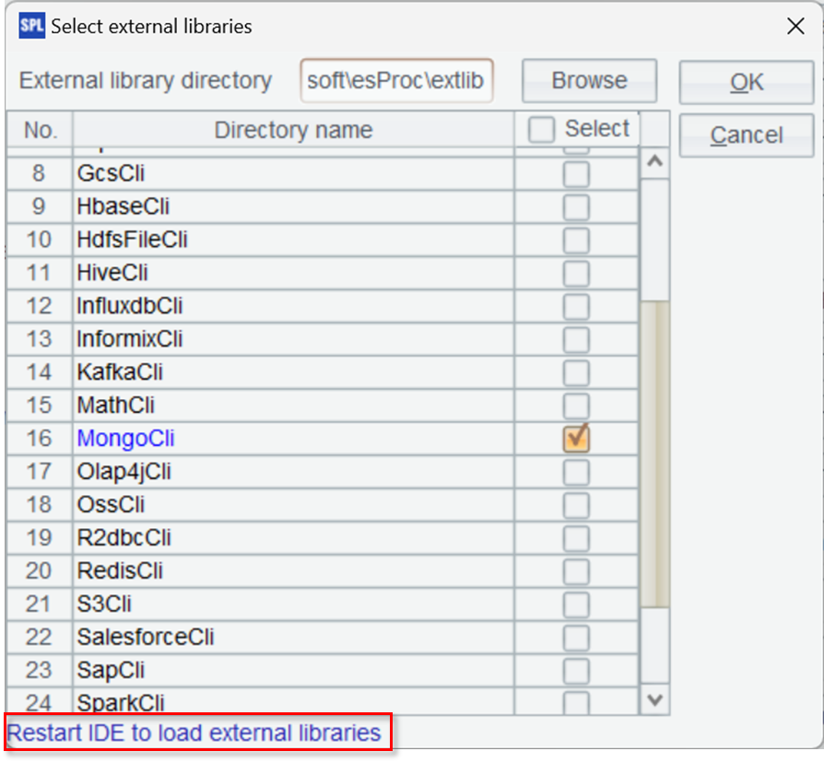824x763 pixels.
Task: Select the KafkaCli library checkbox
Action: [576, 372]
